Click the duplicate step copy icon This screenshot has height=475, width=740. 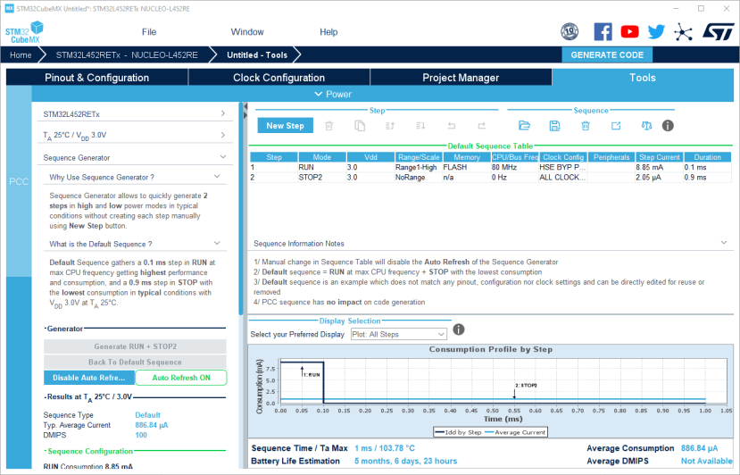[x=360, y=126]
